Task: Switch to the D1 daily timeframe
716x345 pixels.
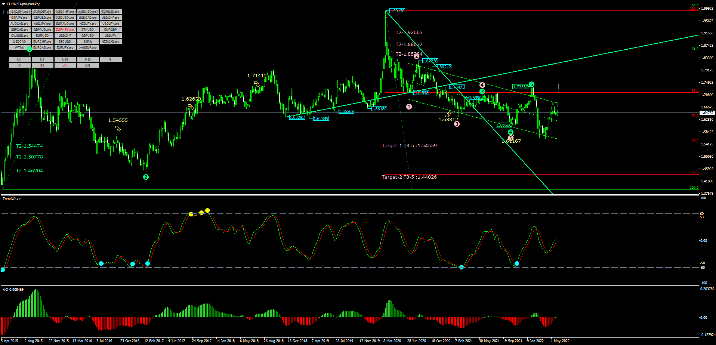Action: 42,65
